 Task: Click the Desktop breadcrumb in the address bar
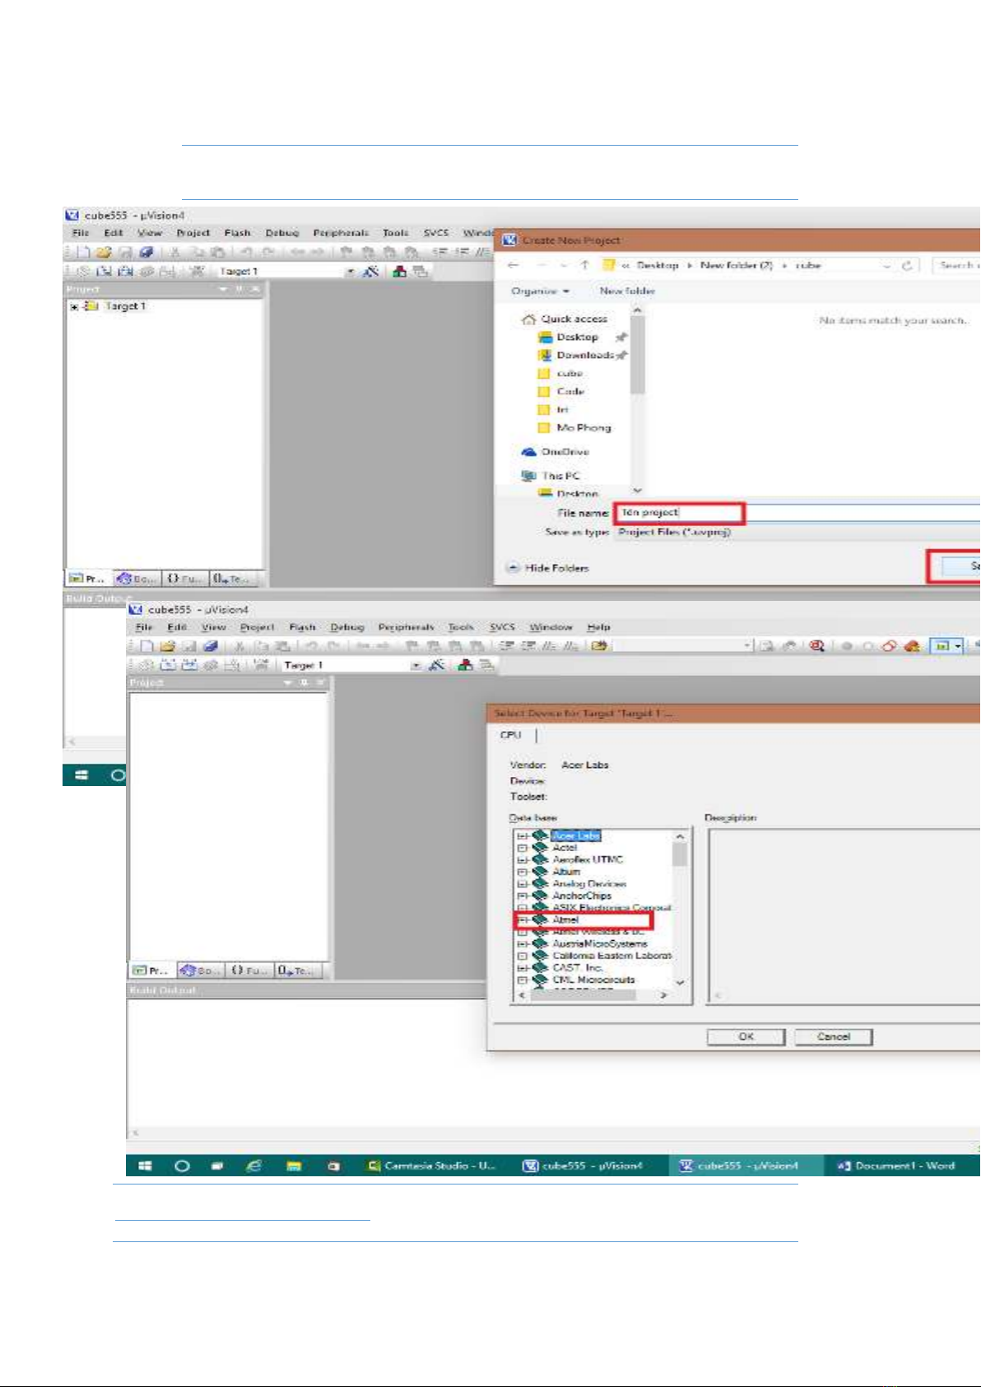coord(658,265)
